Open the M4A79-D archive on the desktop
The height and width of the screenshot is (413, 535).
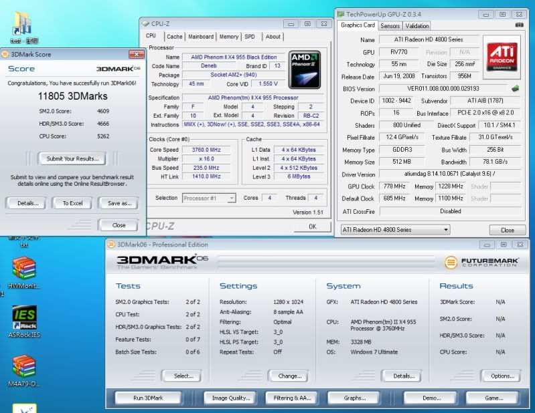pyautogui.click(x=24, y=367)
